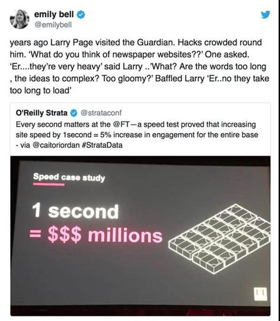
Task: Open the "emily bell" display name
Action: pos(54,14)
